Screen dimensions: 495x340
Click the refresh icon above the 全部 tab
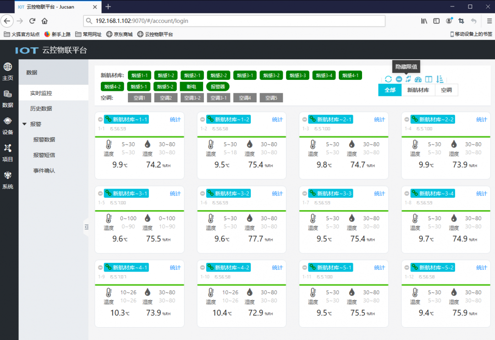(388, 79)
